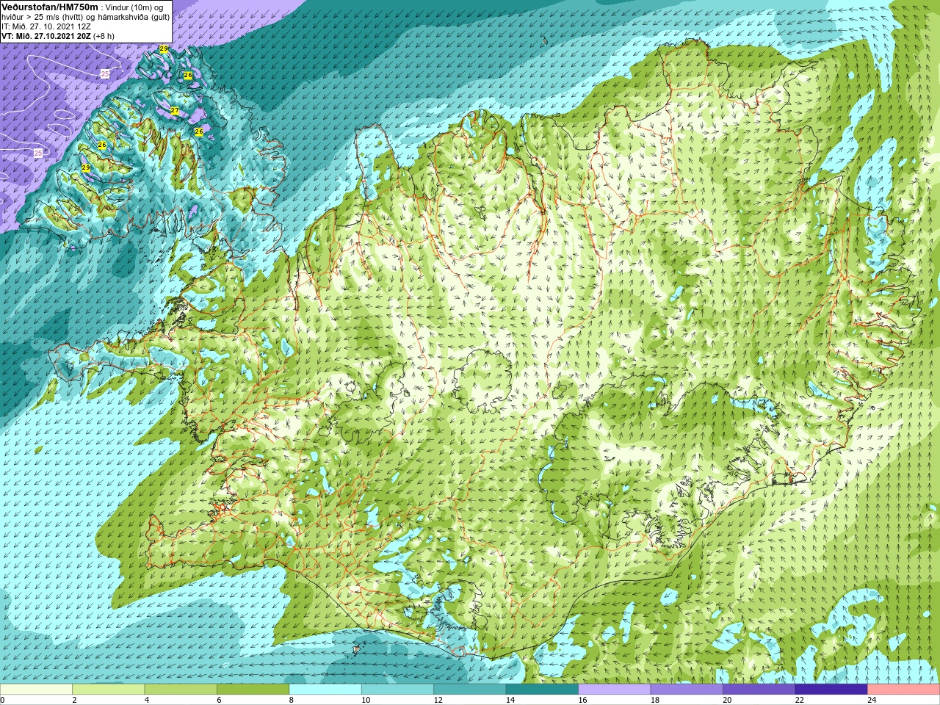Click the legend tick label '20'
The height and width of the screenshot is (705, 940).
(x=728, y=700)
